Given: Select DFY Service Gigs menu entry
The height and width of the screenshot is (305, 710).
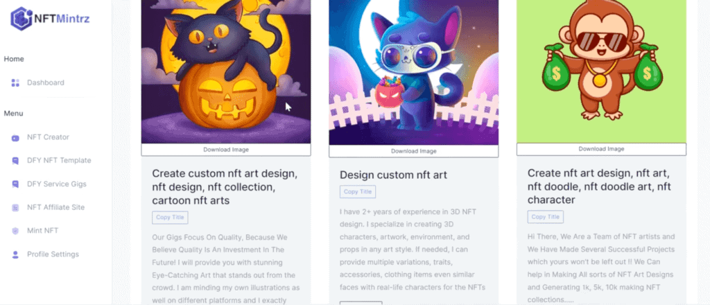Looking at the screenshot, I should (57, 184).
